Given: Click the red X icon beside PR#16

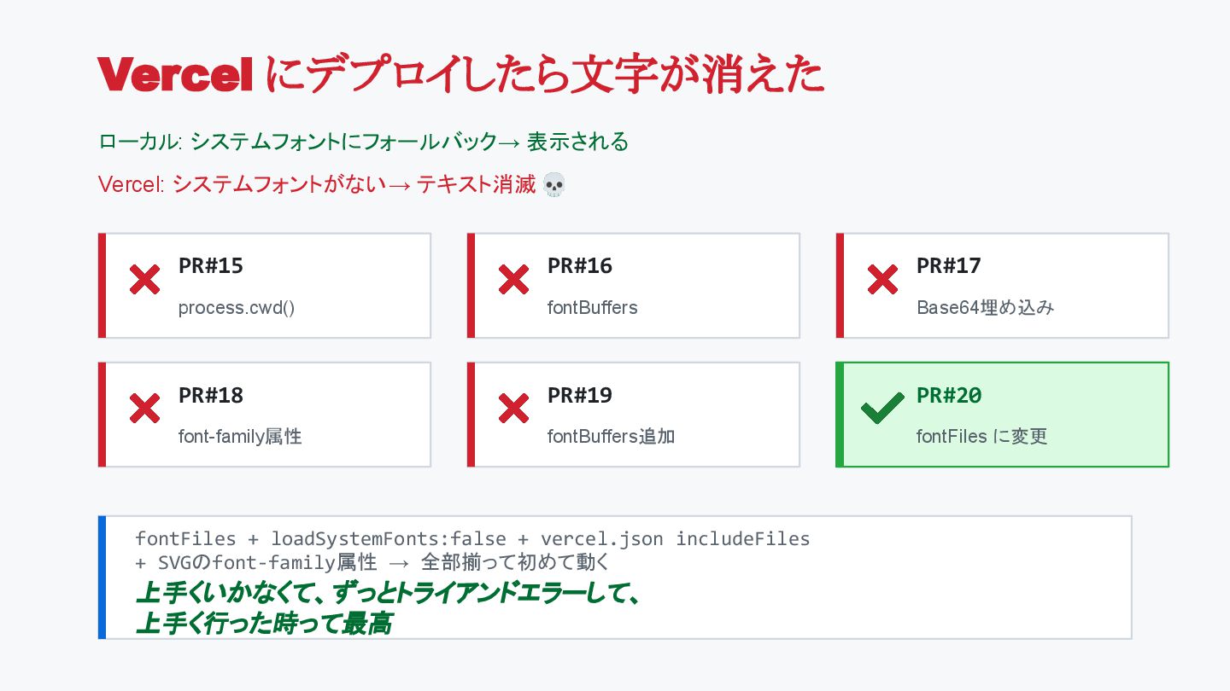Looking at the screenshot, I should coord(513,279).
